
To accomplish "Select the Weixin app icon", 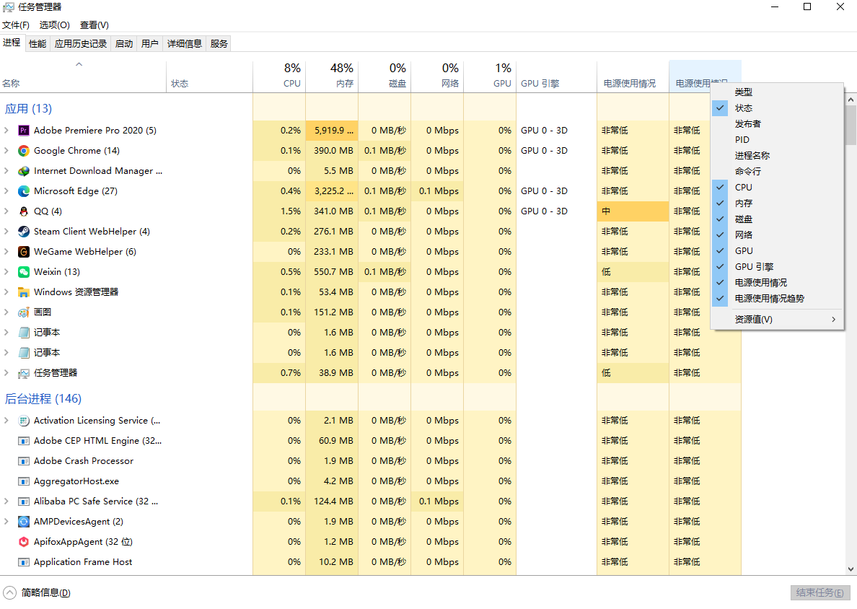I will (x=24, y=272).
